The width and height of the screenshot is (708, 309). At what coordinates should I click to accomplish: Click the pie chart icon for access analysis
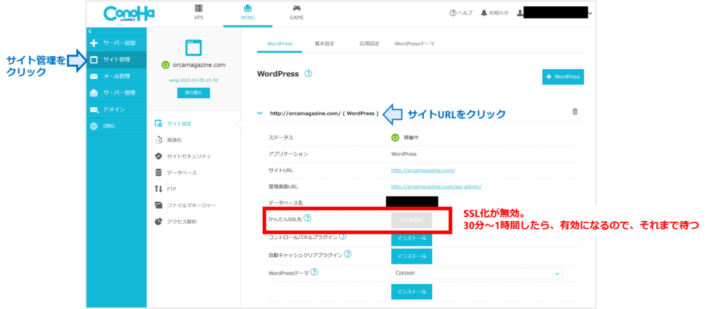158,222
